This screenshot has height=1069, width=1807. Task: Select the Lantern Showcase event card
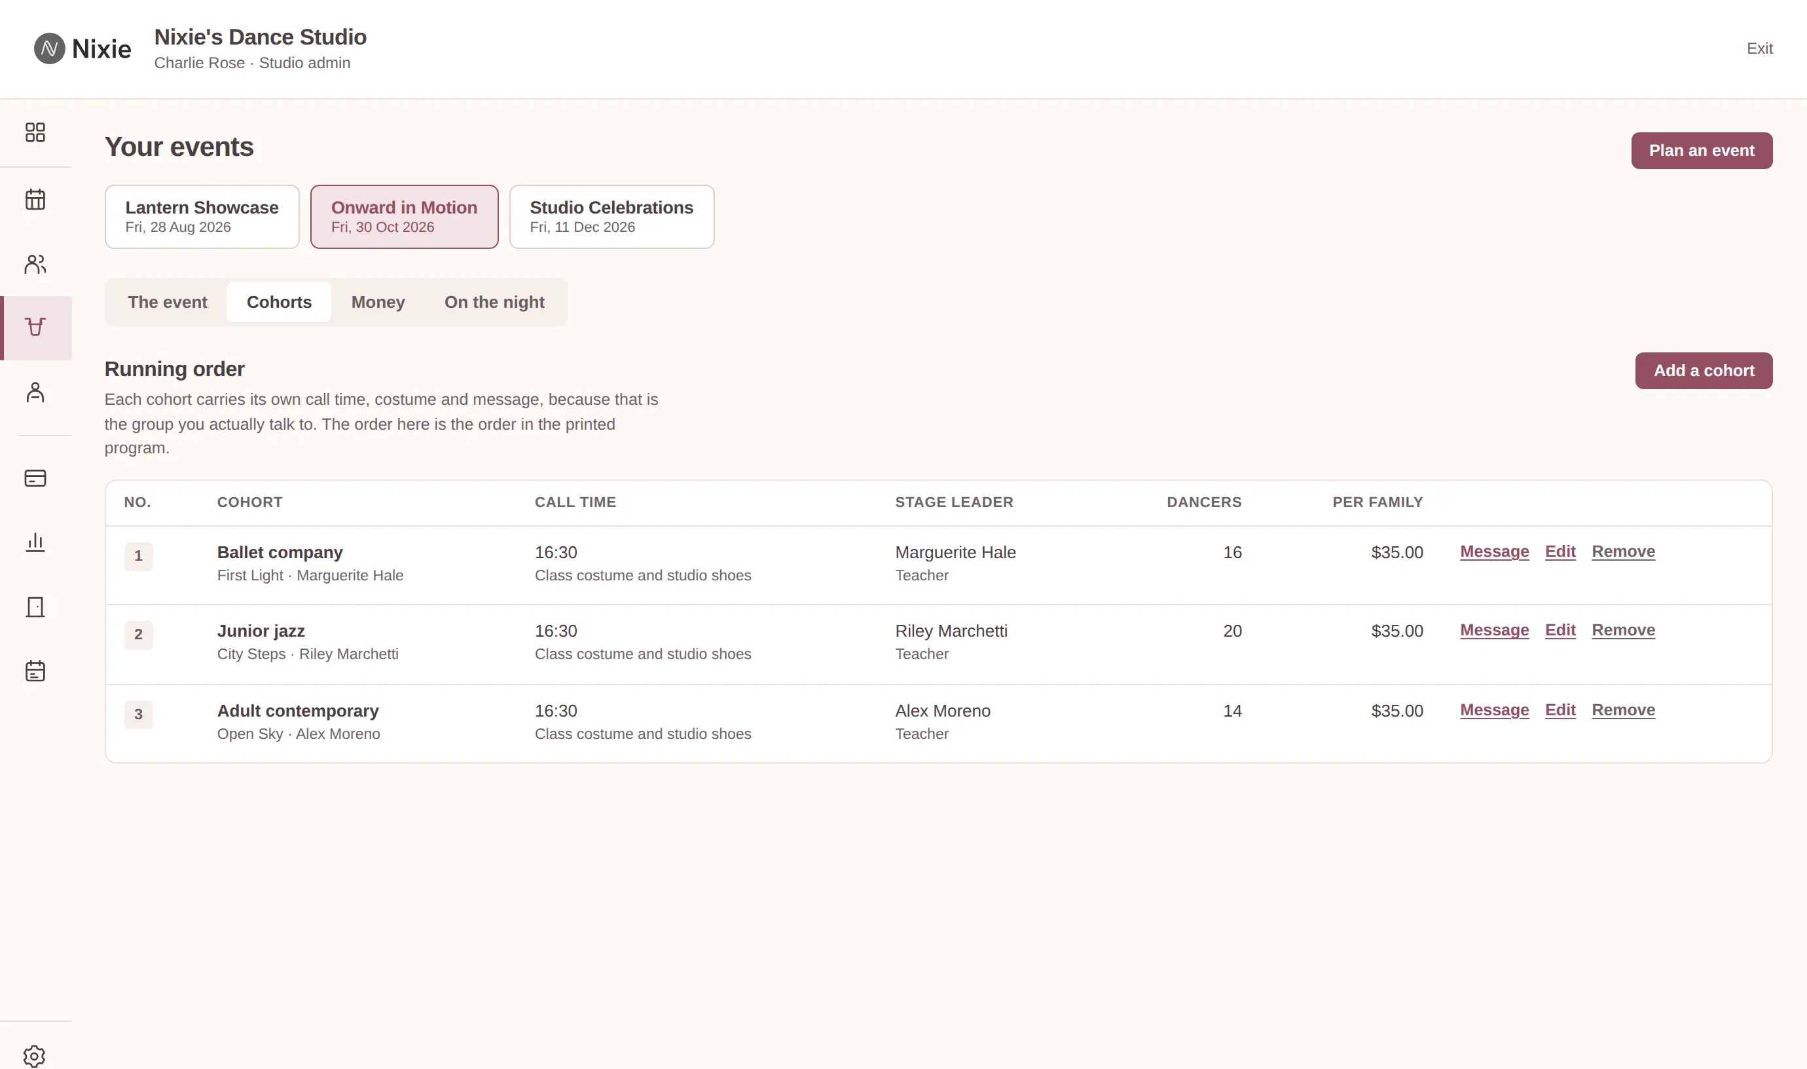[202, 217]
